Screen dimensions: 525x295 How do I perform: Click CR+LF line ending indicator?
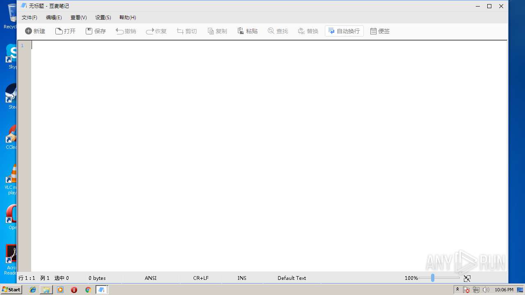click(x=201, y=278)
